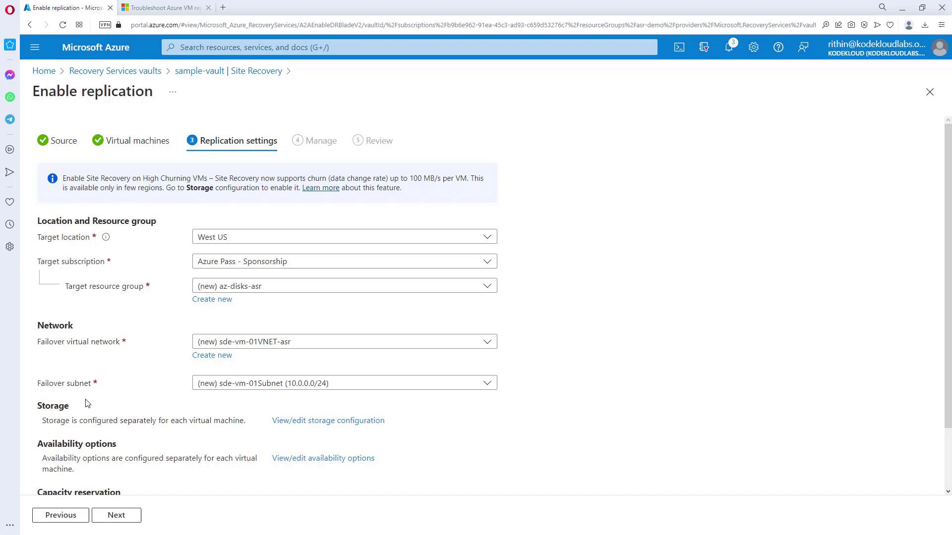The image size is (952, 535).
Task: Open the Azure portal hamburger menu
Action: pos(35,47)
